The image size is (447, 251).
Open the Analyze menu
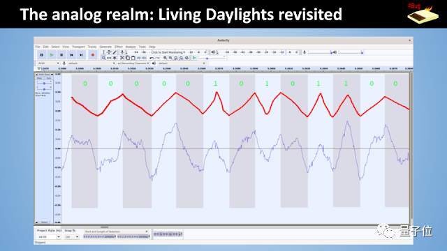pyautogui.click(x=131, y=47)
